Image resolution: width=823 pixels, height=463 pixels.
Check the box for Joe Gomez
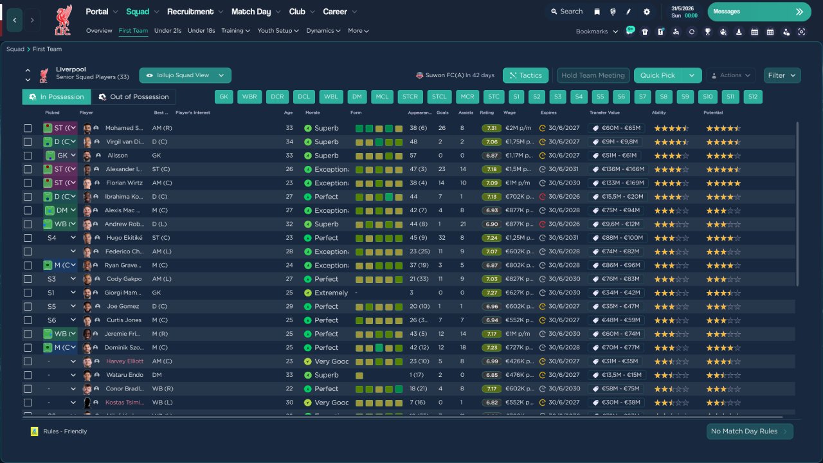[x=28, y=307]
